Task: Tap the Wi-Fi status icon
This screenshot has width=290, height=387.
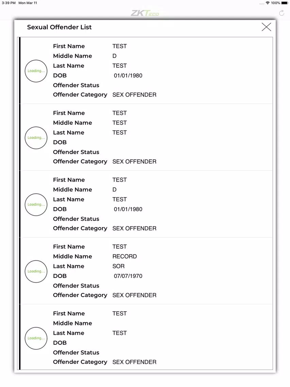Action: [x=268, y=3]
